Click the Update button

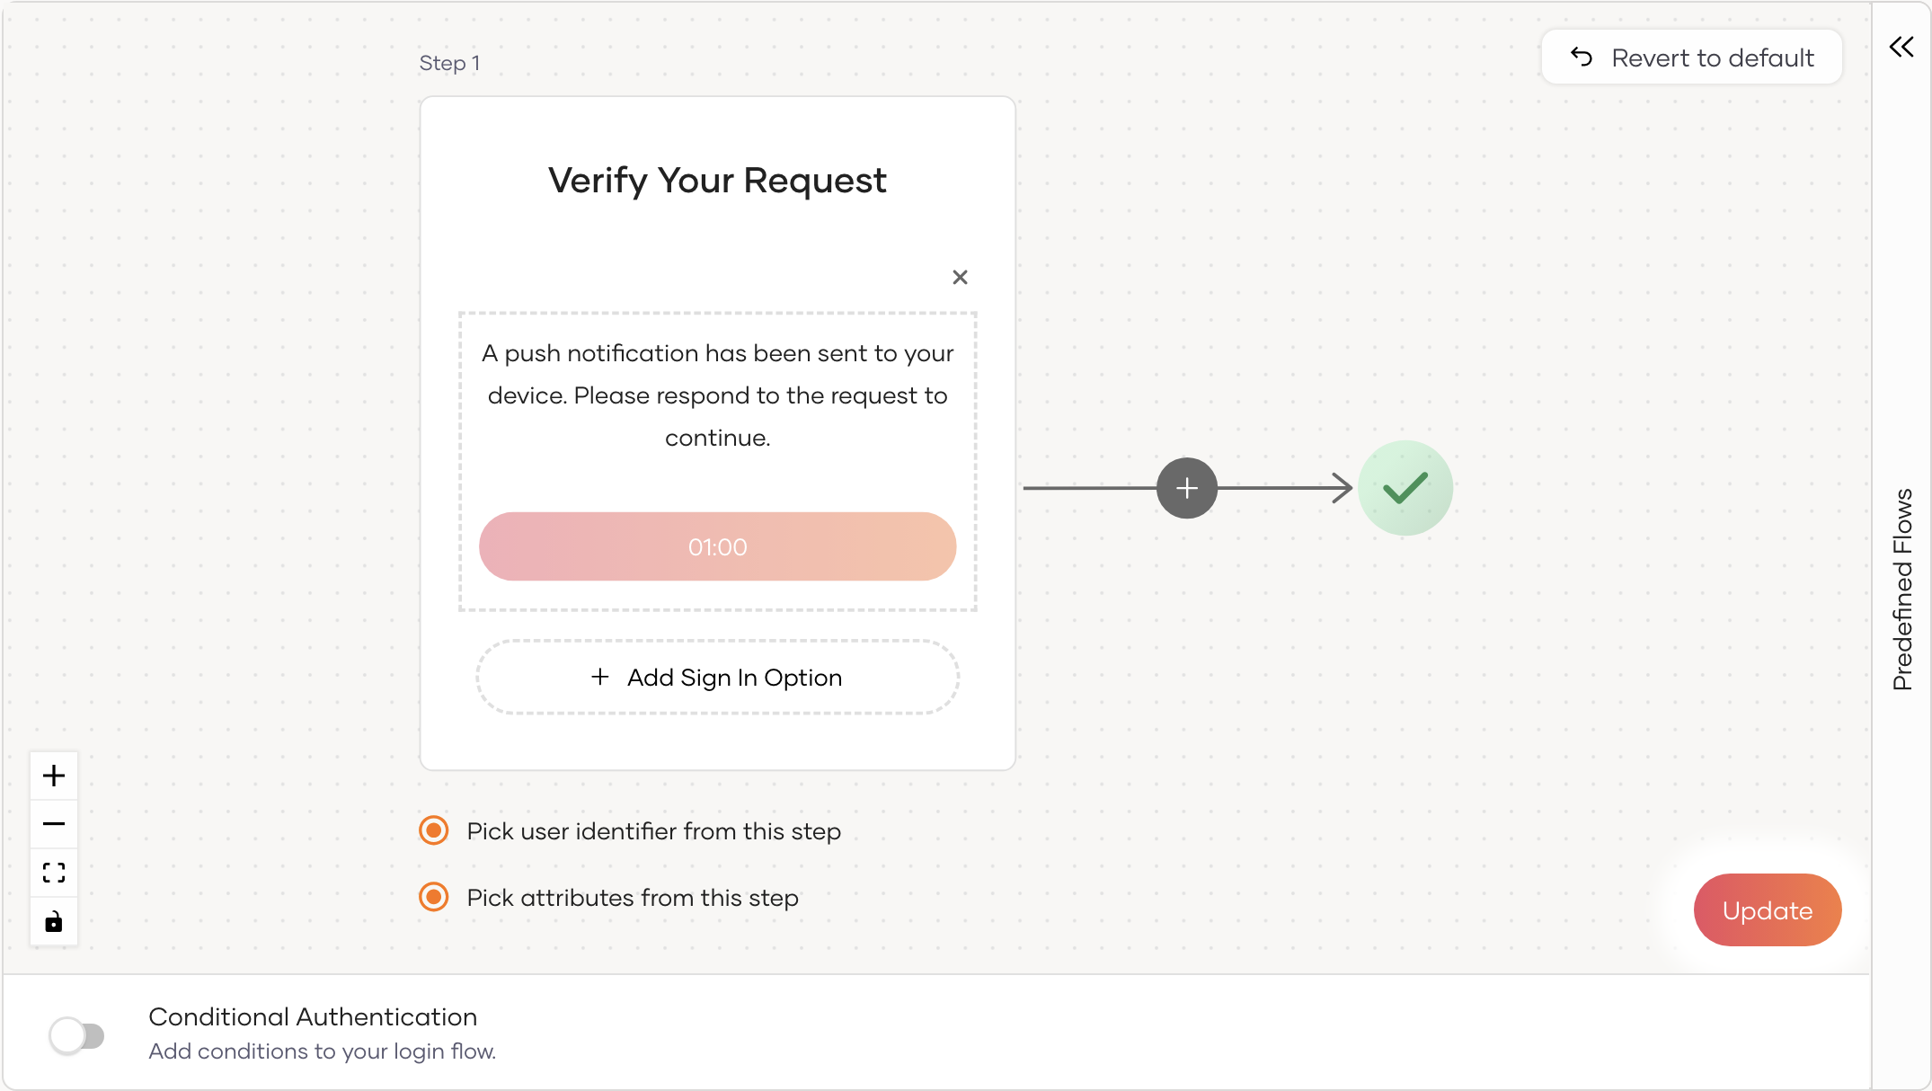point(1767,909)
